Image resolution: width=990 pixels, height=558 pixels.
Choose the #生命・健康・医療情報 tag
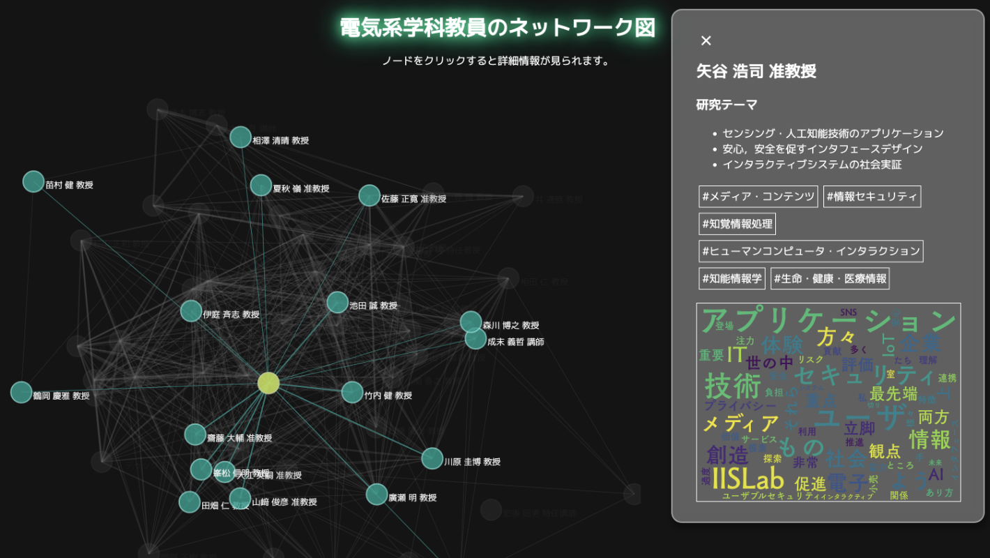coord(830,278)
